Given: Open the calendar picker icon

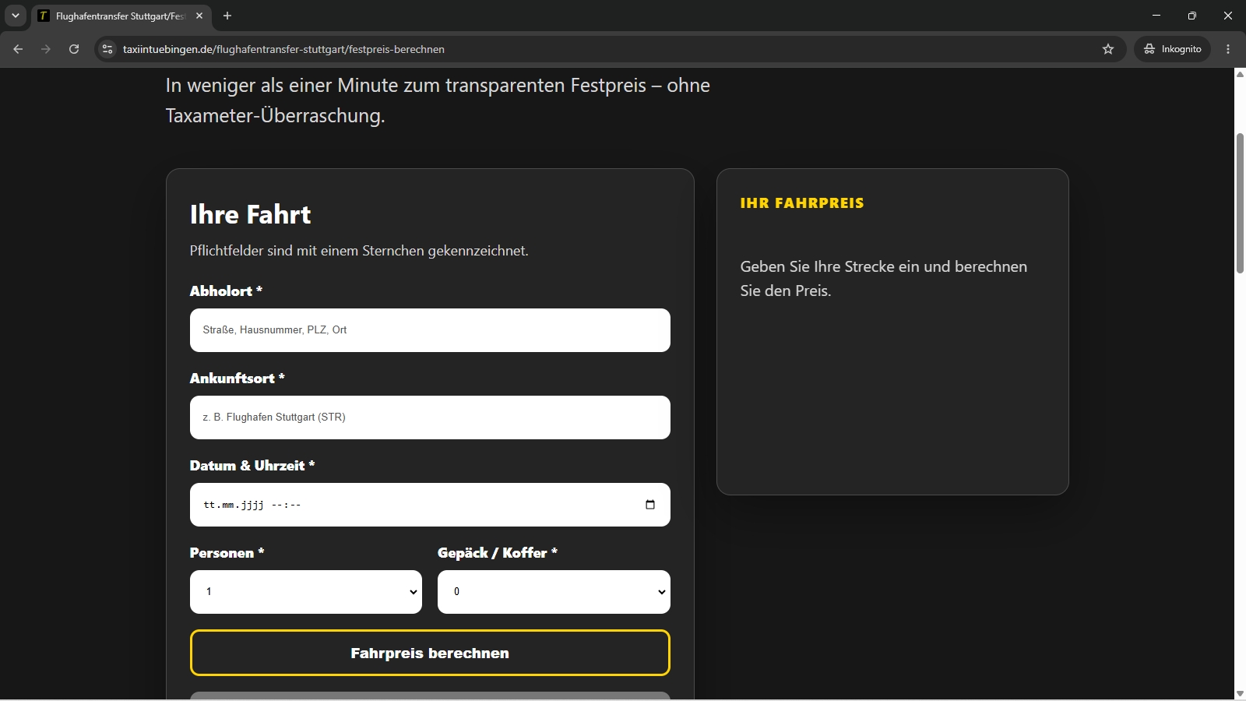Looking at the screenshot, I should 650,505.
